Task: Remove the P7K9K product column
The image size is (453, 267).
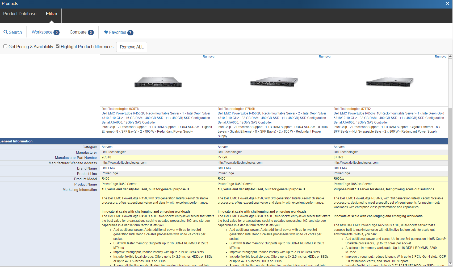Action: tap(324, 57)
